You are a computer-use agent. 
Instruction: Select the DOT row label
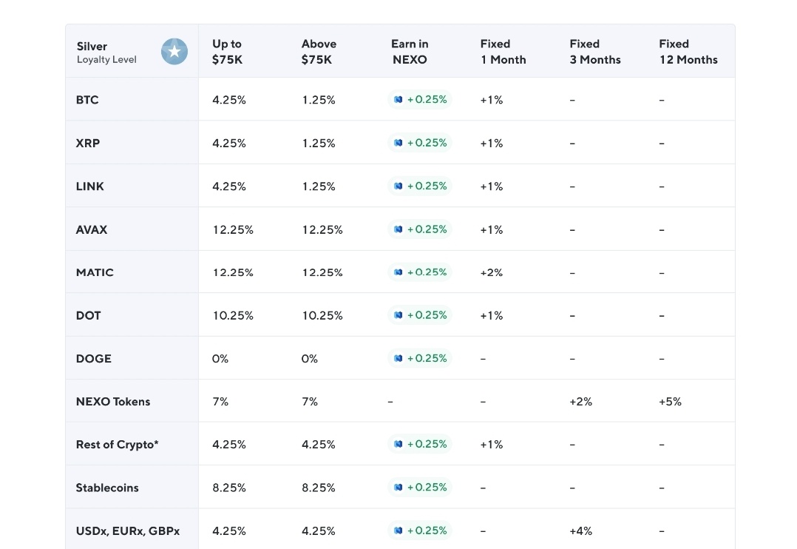coord(89,315)
